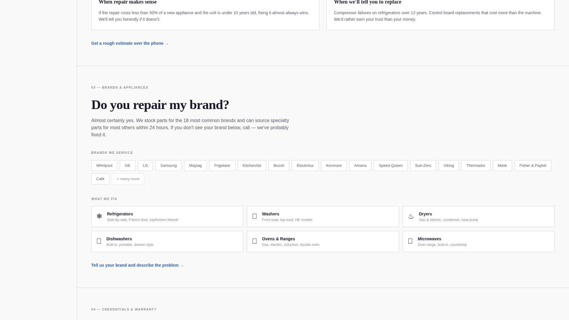Click the 'When we'll tell you to replace' title
The height and width of the screenshot is (320, 569).
[x=367, y=2]
